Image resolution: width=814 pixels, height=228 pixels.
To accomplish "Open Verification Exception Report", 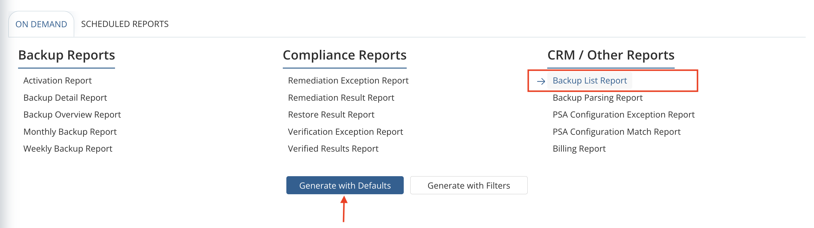I will click(345, 132).
